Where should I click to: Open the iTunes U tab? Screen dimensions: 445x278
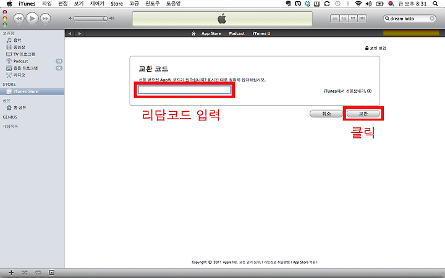[x=261, y=33]
